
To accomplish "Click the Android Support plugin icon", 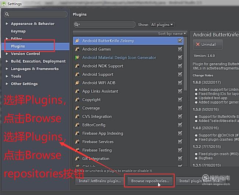I will click(x=78, y=74).
